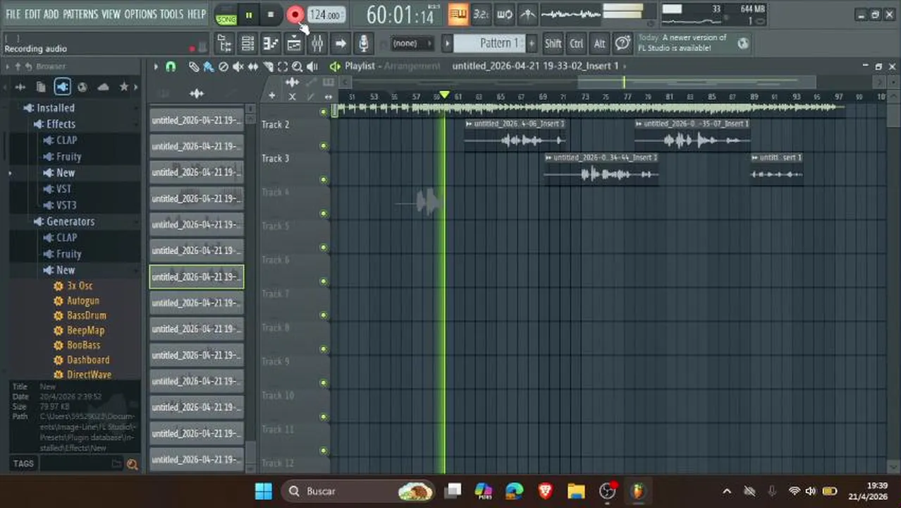The height and width of the screenshot is (508, 901).
Task: Open the pattern menu arrow before Pattern 1
Action: [x=447, y=44]
